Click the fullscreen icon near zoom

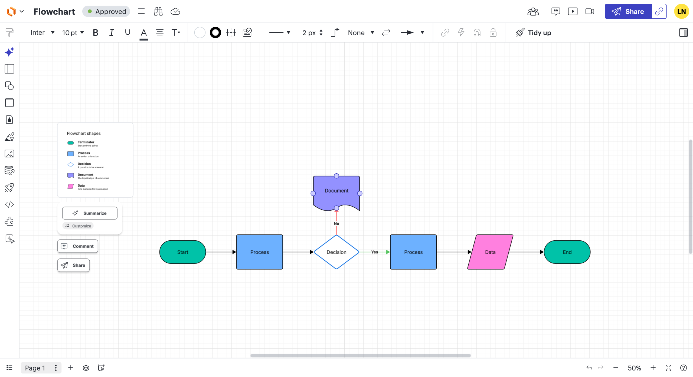pos(668,368)
